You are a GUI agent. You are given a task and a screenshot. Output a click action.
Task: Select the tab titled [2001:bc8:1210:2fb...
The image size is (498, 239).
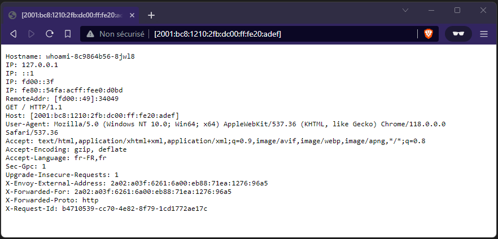[68, 15]
